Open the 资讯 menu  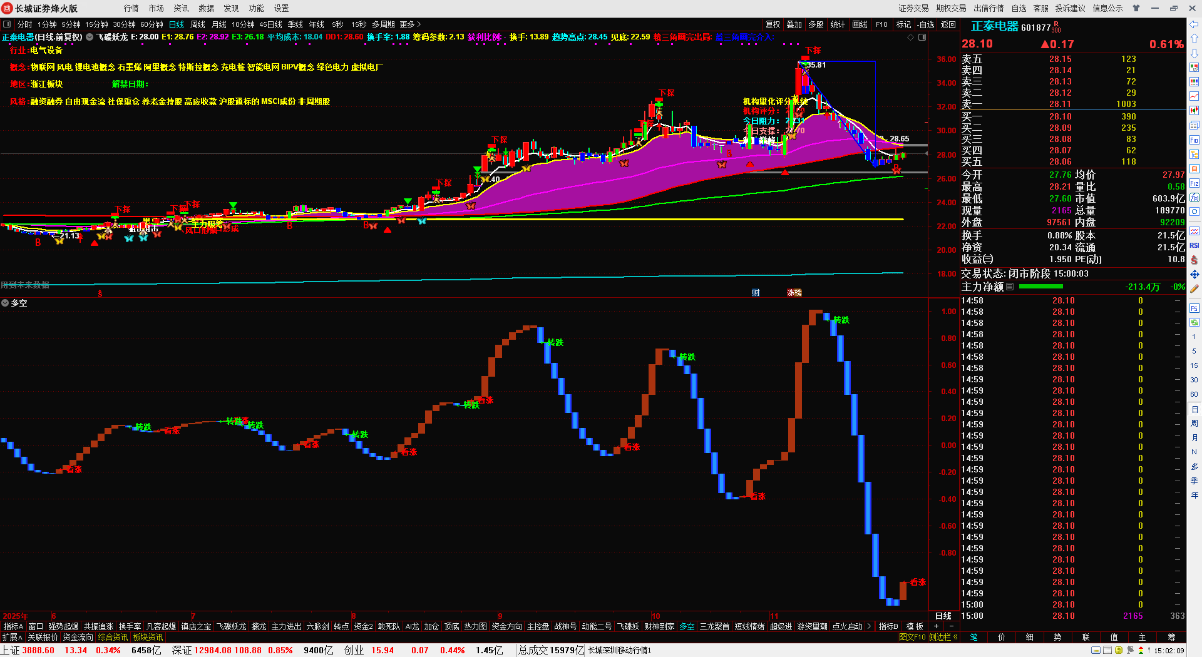coord(182,8)
